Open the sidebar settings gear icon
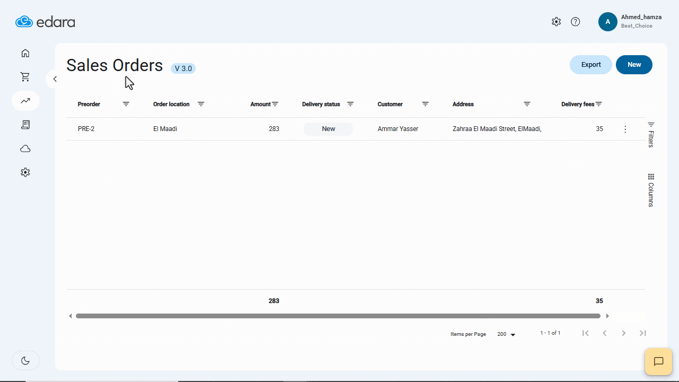The width and height of the screenshot is (679, 382). point(25,172)
